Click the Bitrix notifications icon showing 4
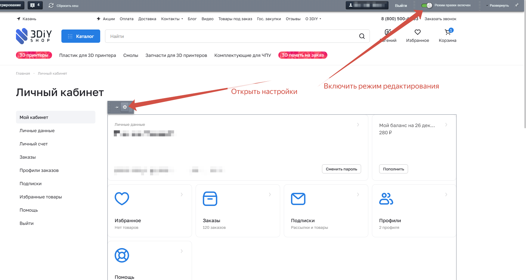 (35, 5)
